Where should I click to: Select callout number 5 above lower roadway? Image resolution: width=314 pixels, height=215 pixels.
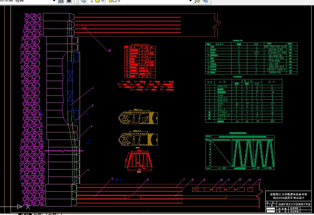112,179
